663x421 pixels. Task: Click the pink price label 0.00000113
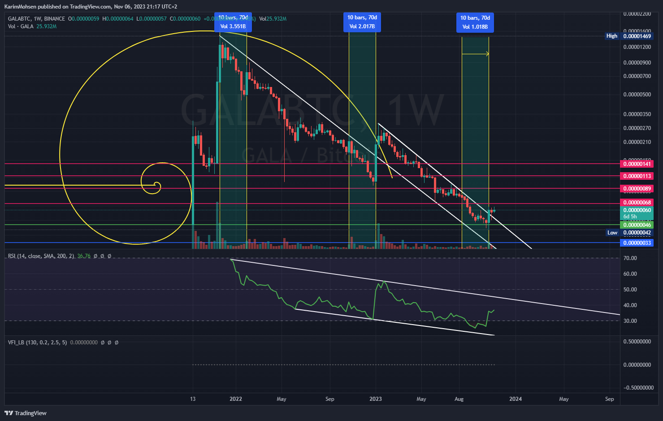pos(637,176)
